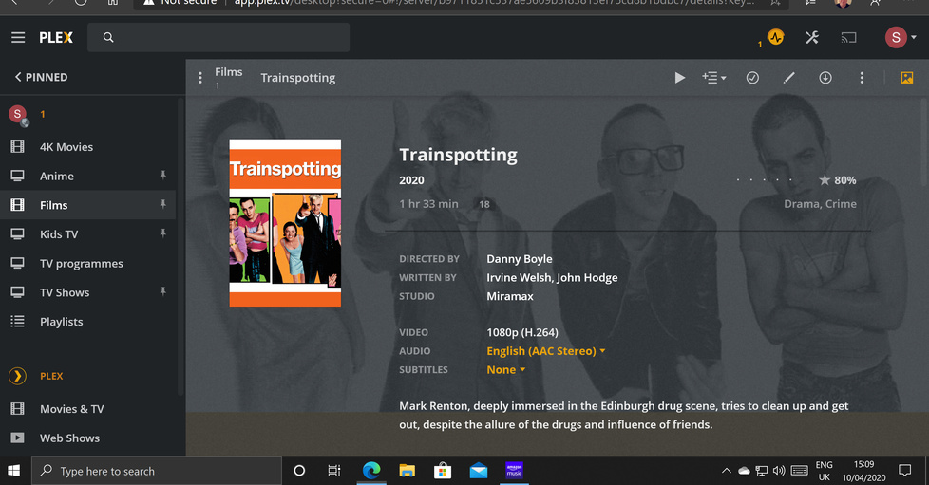Open the library options dots beside Films

200,78
